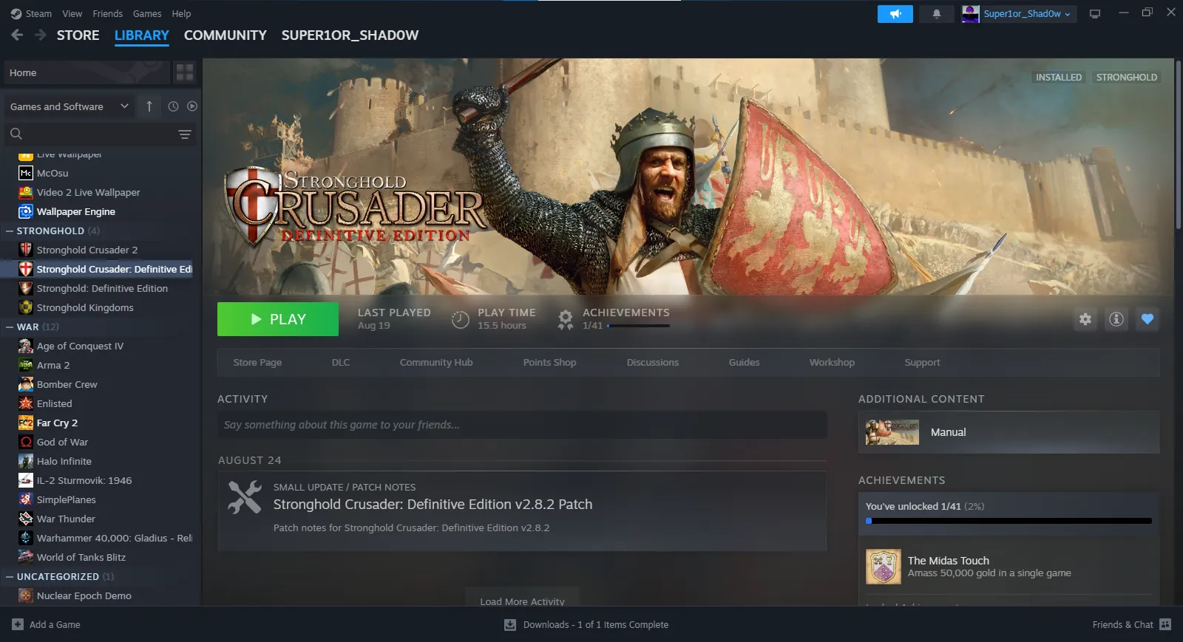The height and width of the screenshot is (642, 1183).
Task: Collapse the WAR collection
Action: click(x=10, y=327)
